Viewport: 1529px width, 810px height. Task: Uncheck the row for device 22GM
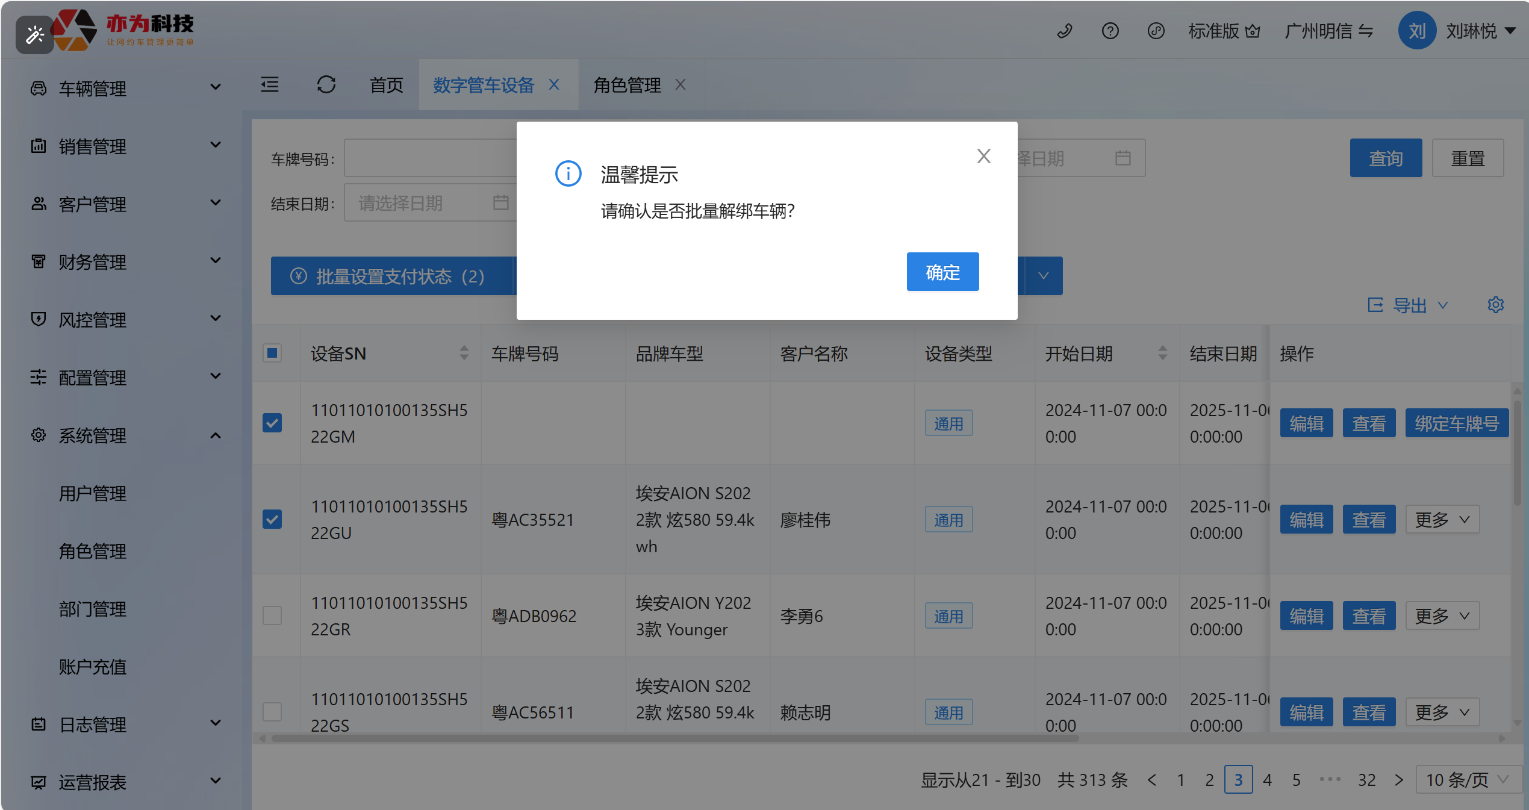pos(272,423)
